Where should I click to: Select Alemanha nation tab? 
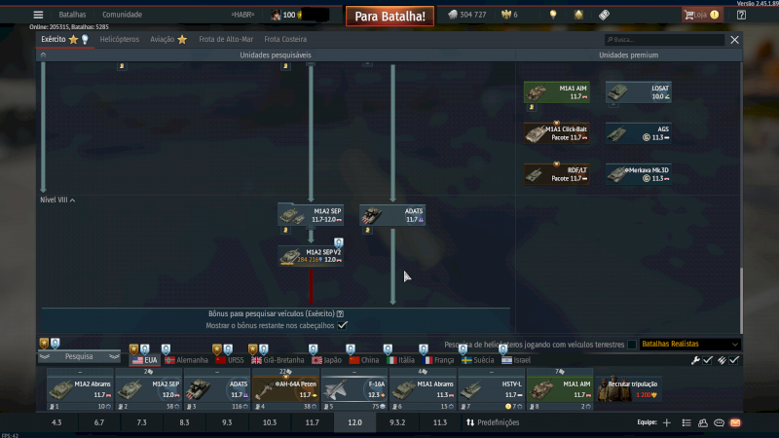186,360
